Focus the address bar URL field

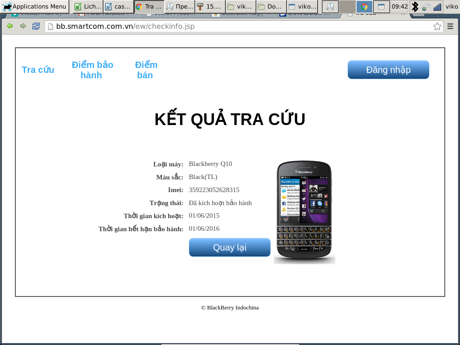coord(238,26)
